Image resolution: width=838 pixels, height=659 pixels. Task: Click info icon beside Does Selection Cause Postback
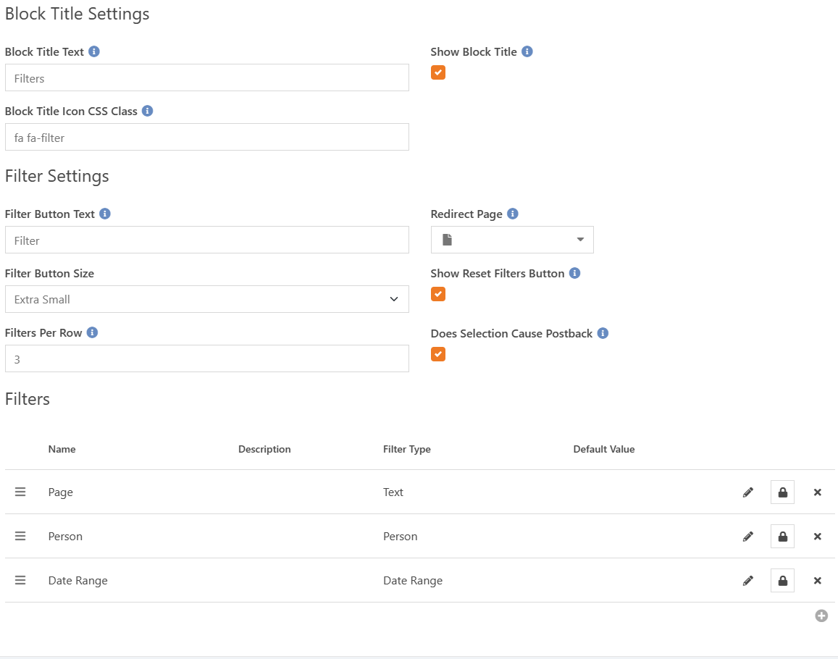pos(603,334)
